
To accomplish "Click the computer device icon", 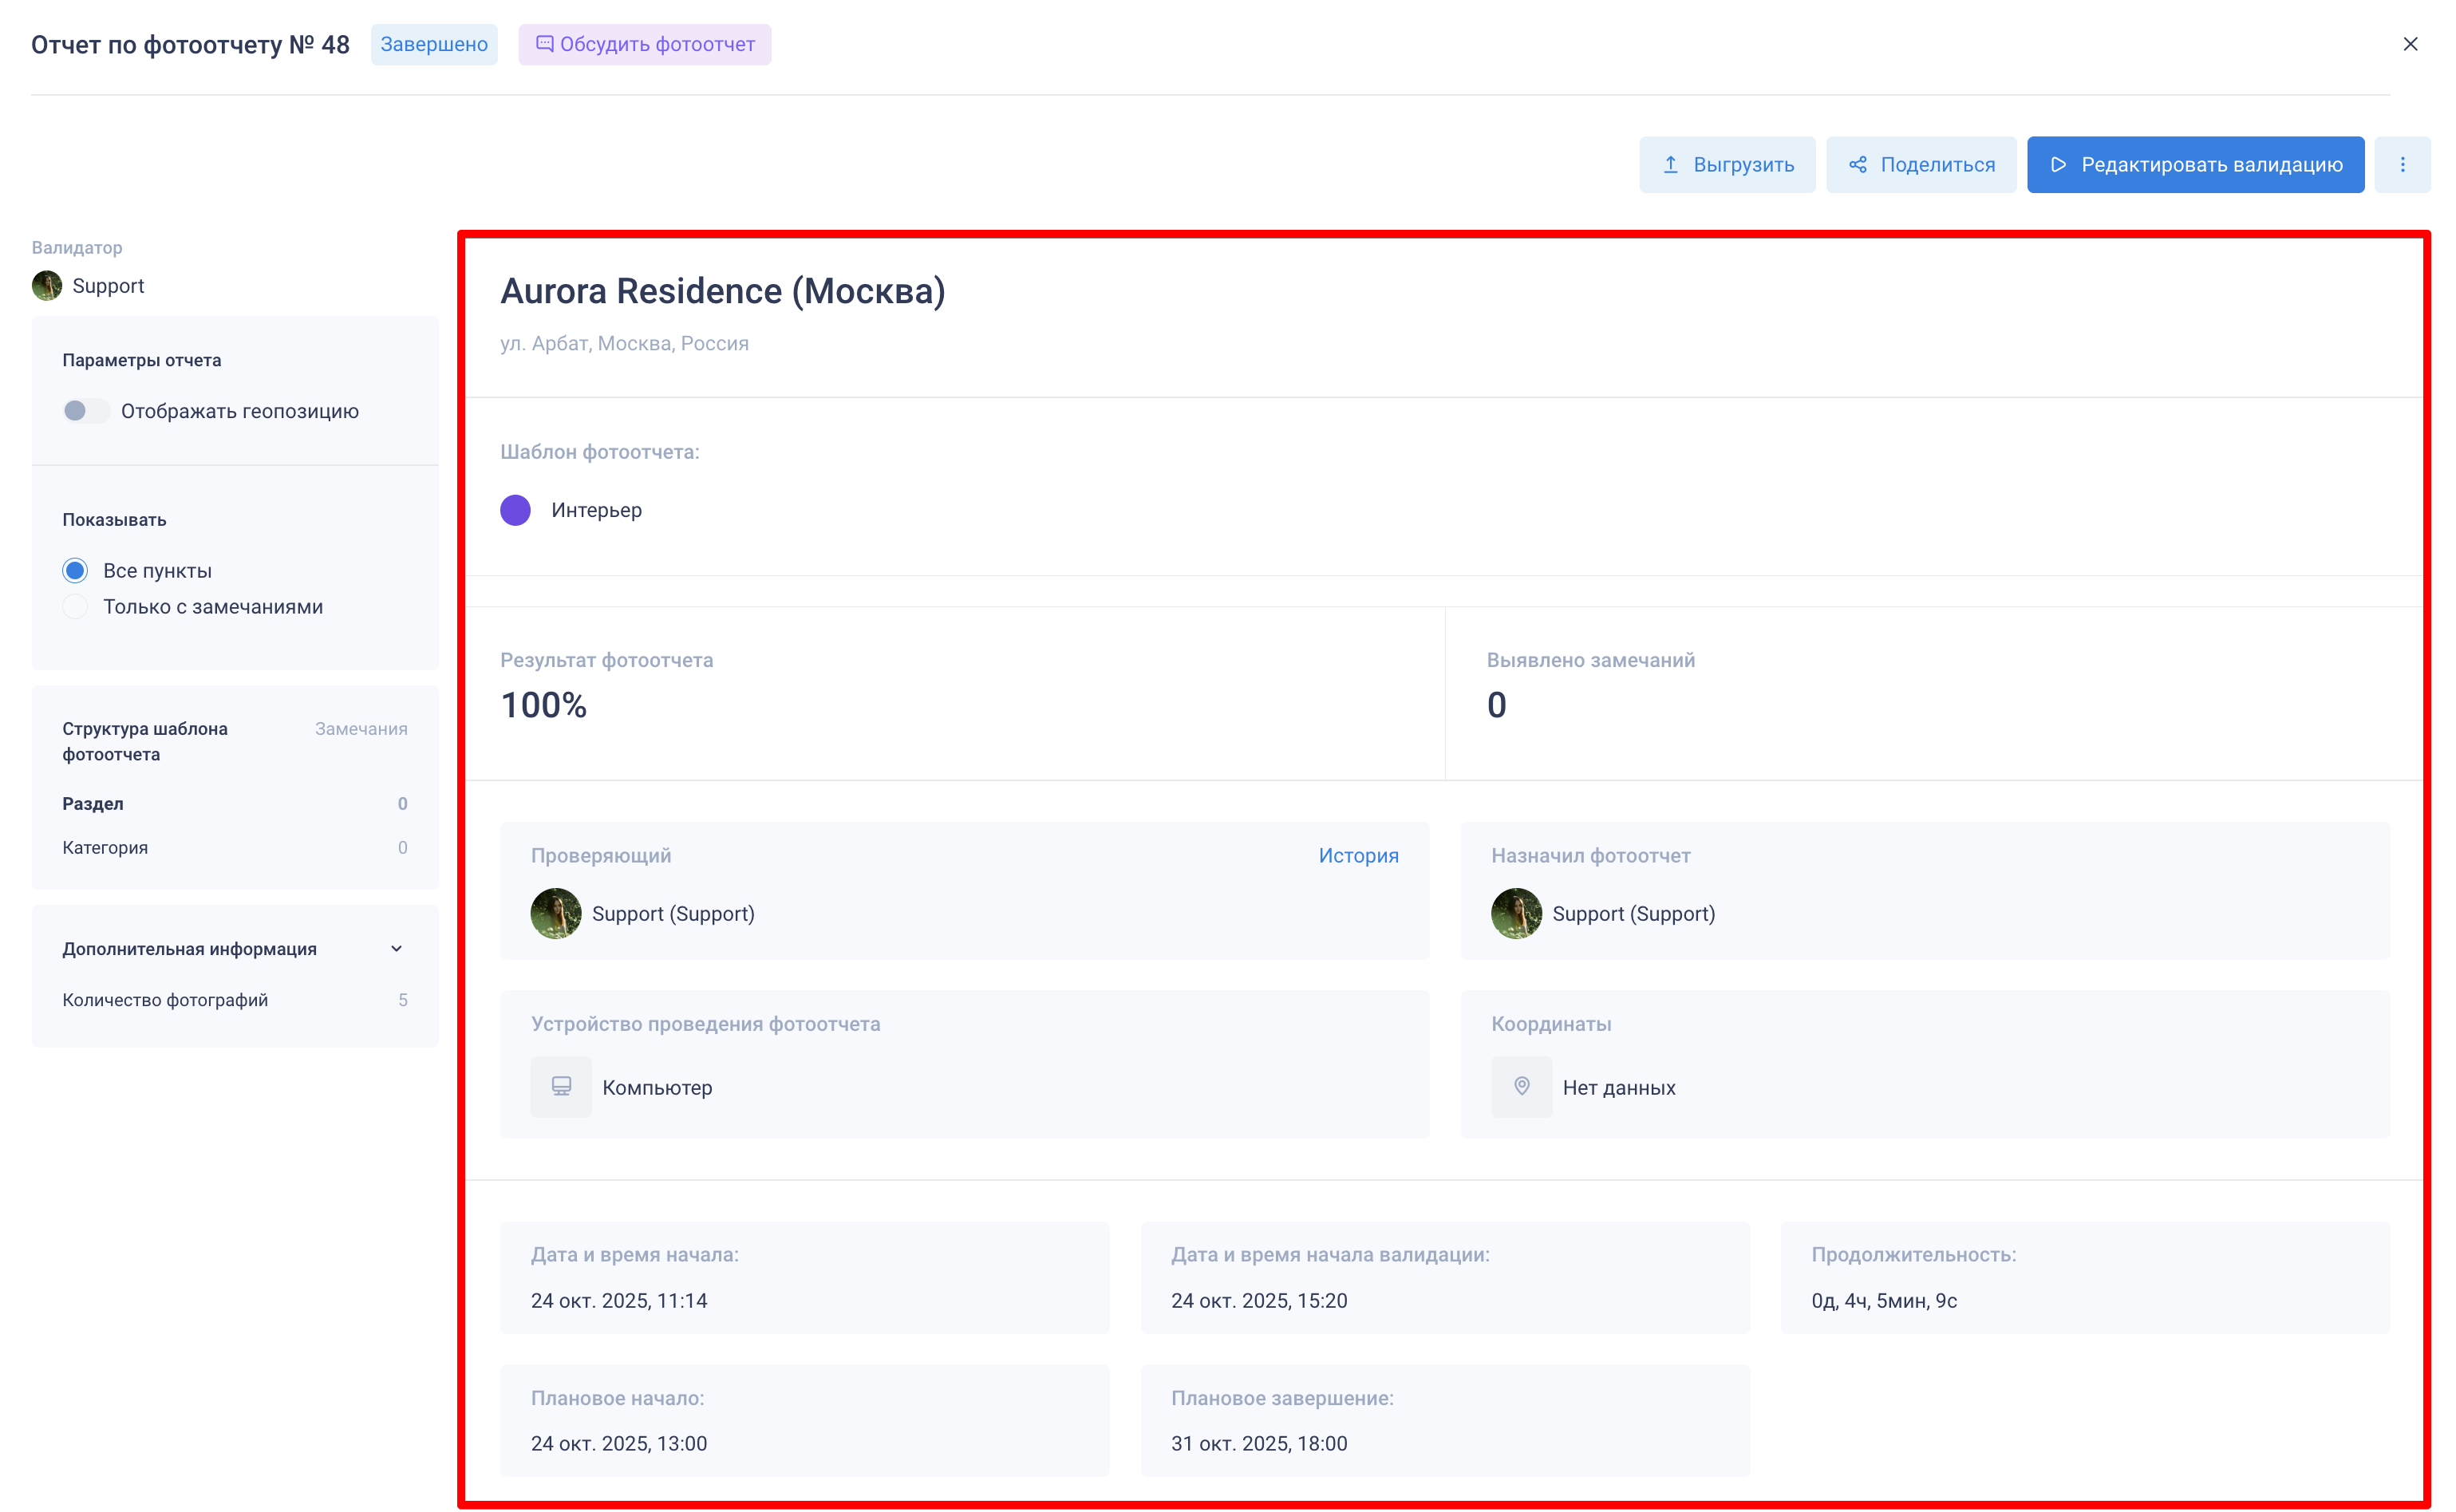I will click(x=561, y=1086).
